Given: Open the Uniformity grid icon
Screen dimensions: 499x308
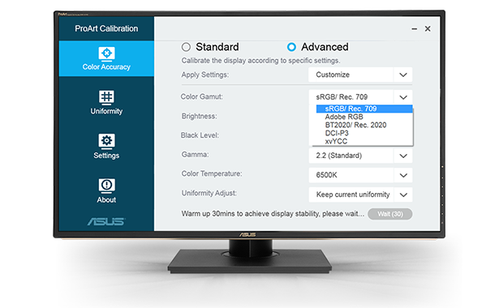Looking at the screenshot, I should (106, 97).
